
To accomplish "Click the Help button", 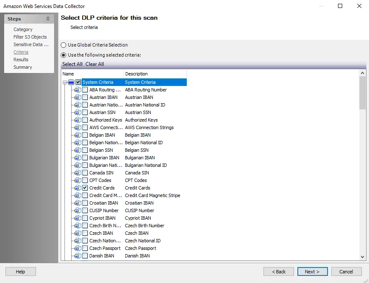I will [21, 272].
